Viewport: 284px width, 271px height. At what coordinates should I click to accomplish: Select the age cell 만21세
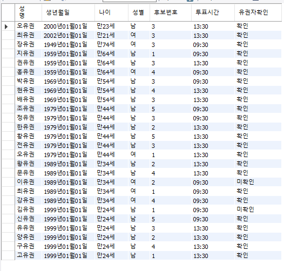coord(111,36)
